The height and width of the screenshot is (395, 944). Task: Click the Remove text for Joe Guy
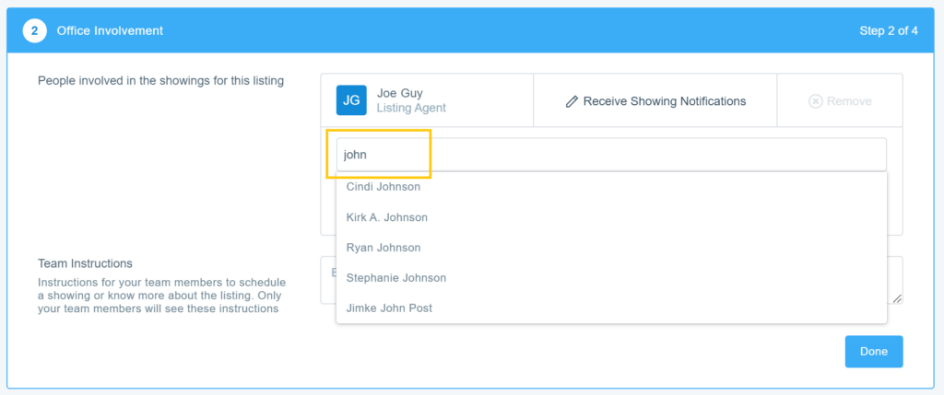tap(849, 101)
